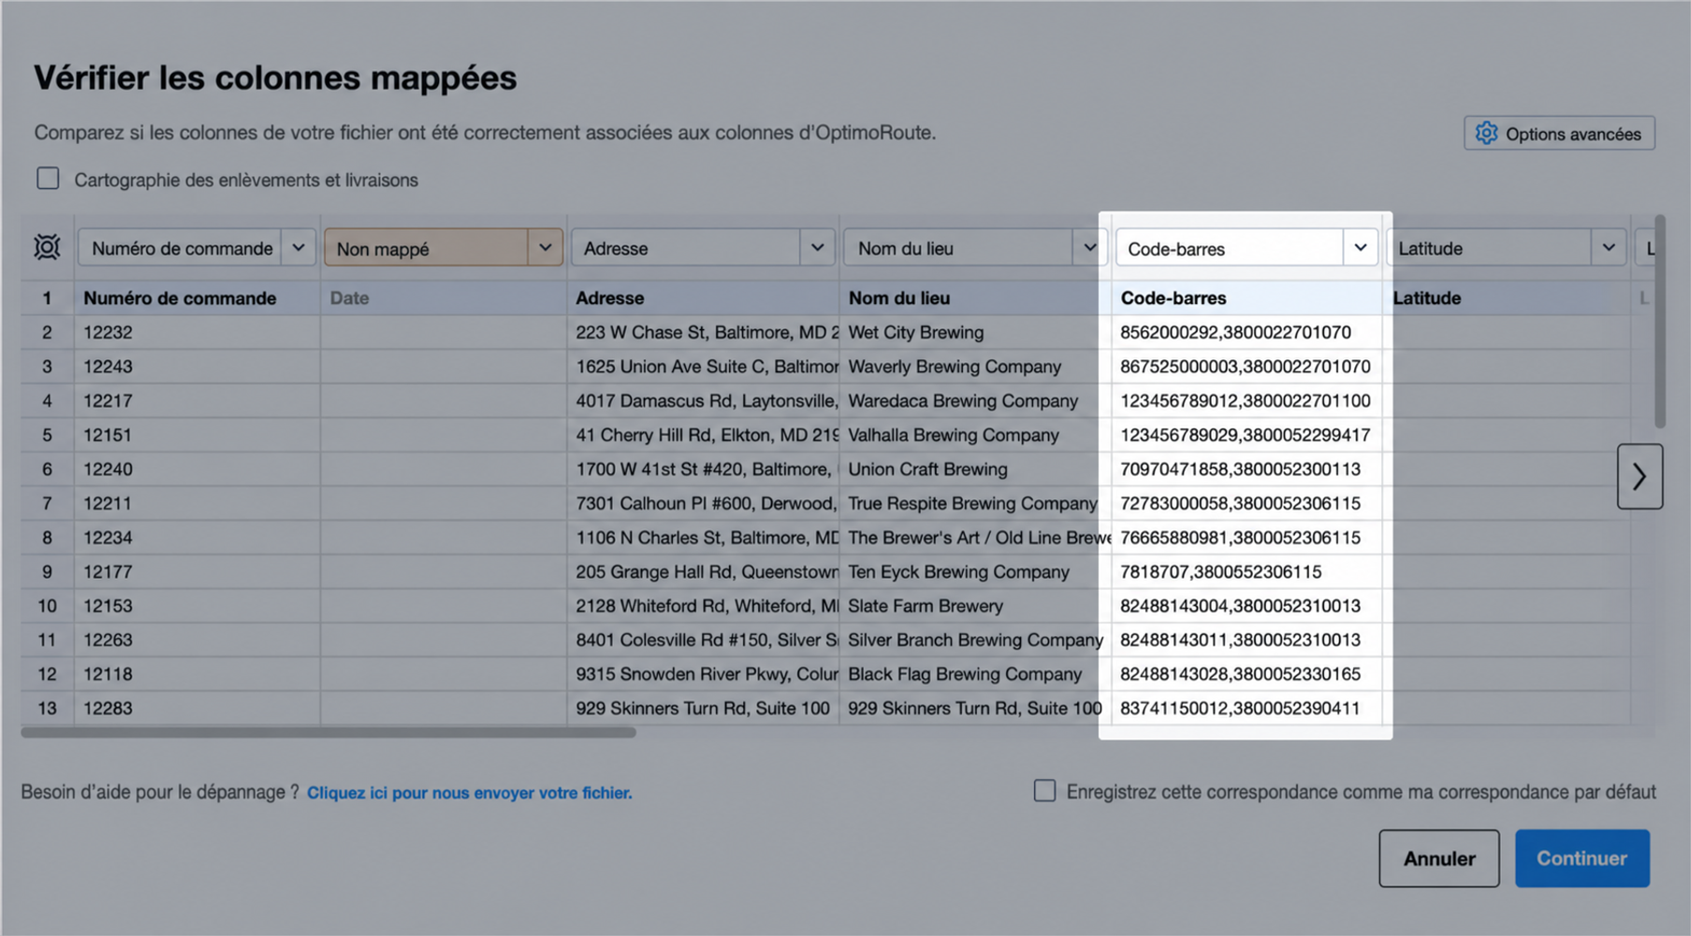Select order number cell 12234
The image size is (1691, 936).
(197, 538)
